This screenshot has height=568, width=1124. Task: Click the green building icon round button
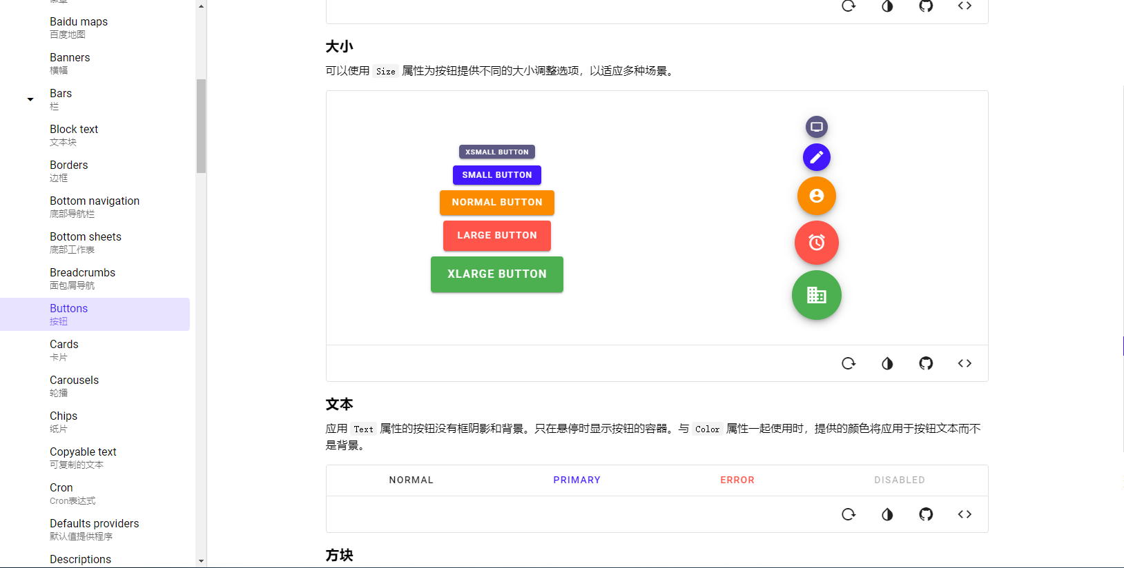(816, 295)
